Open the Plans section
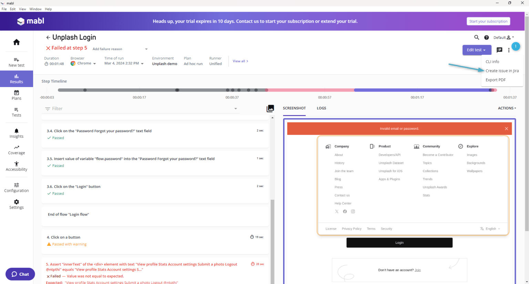 click(x=16, y=95)
